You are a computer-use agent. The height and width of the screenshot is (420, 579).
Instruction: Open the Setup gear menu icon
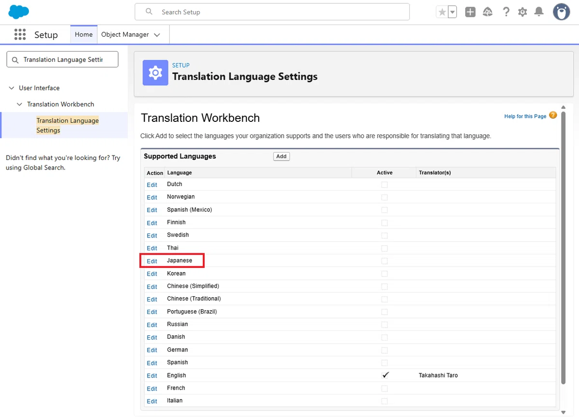[x=523, y=12]
